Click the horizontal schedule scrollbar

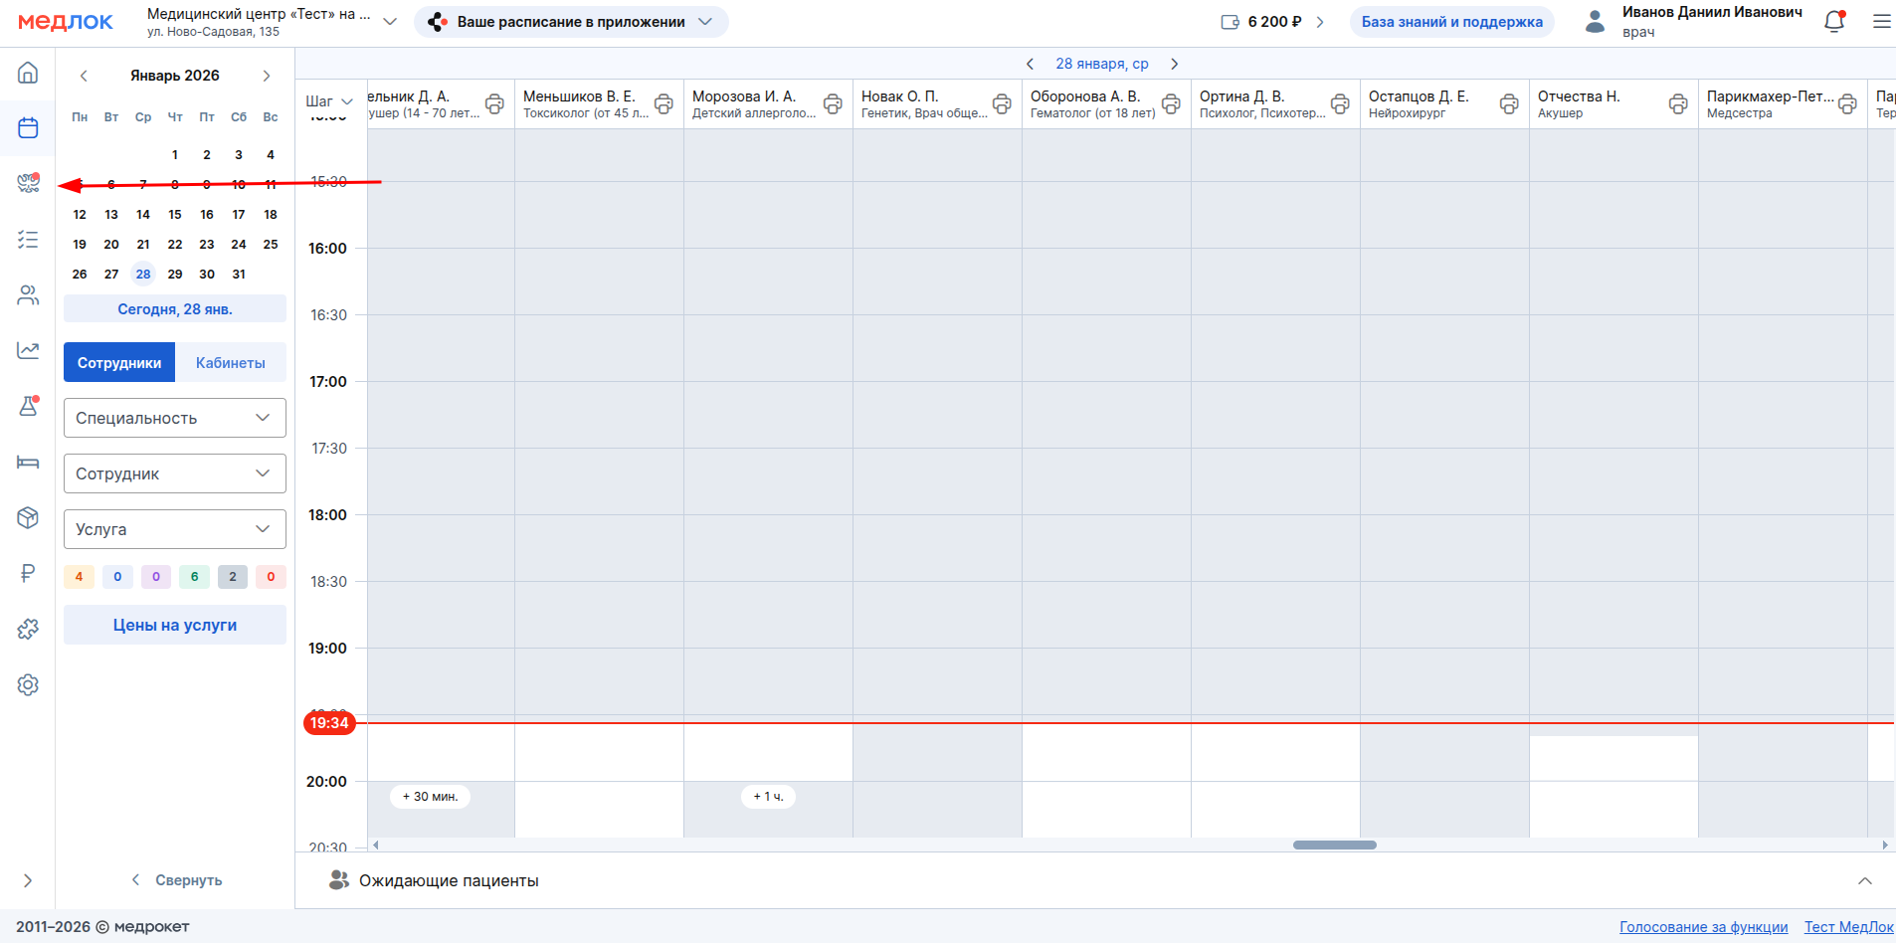pyautogui.click(x=1334, y=846)
